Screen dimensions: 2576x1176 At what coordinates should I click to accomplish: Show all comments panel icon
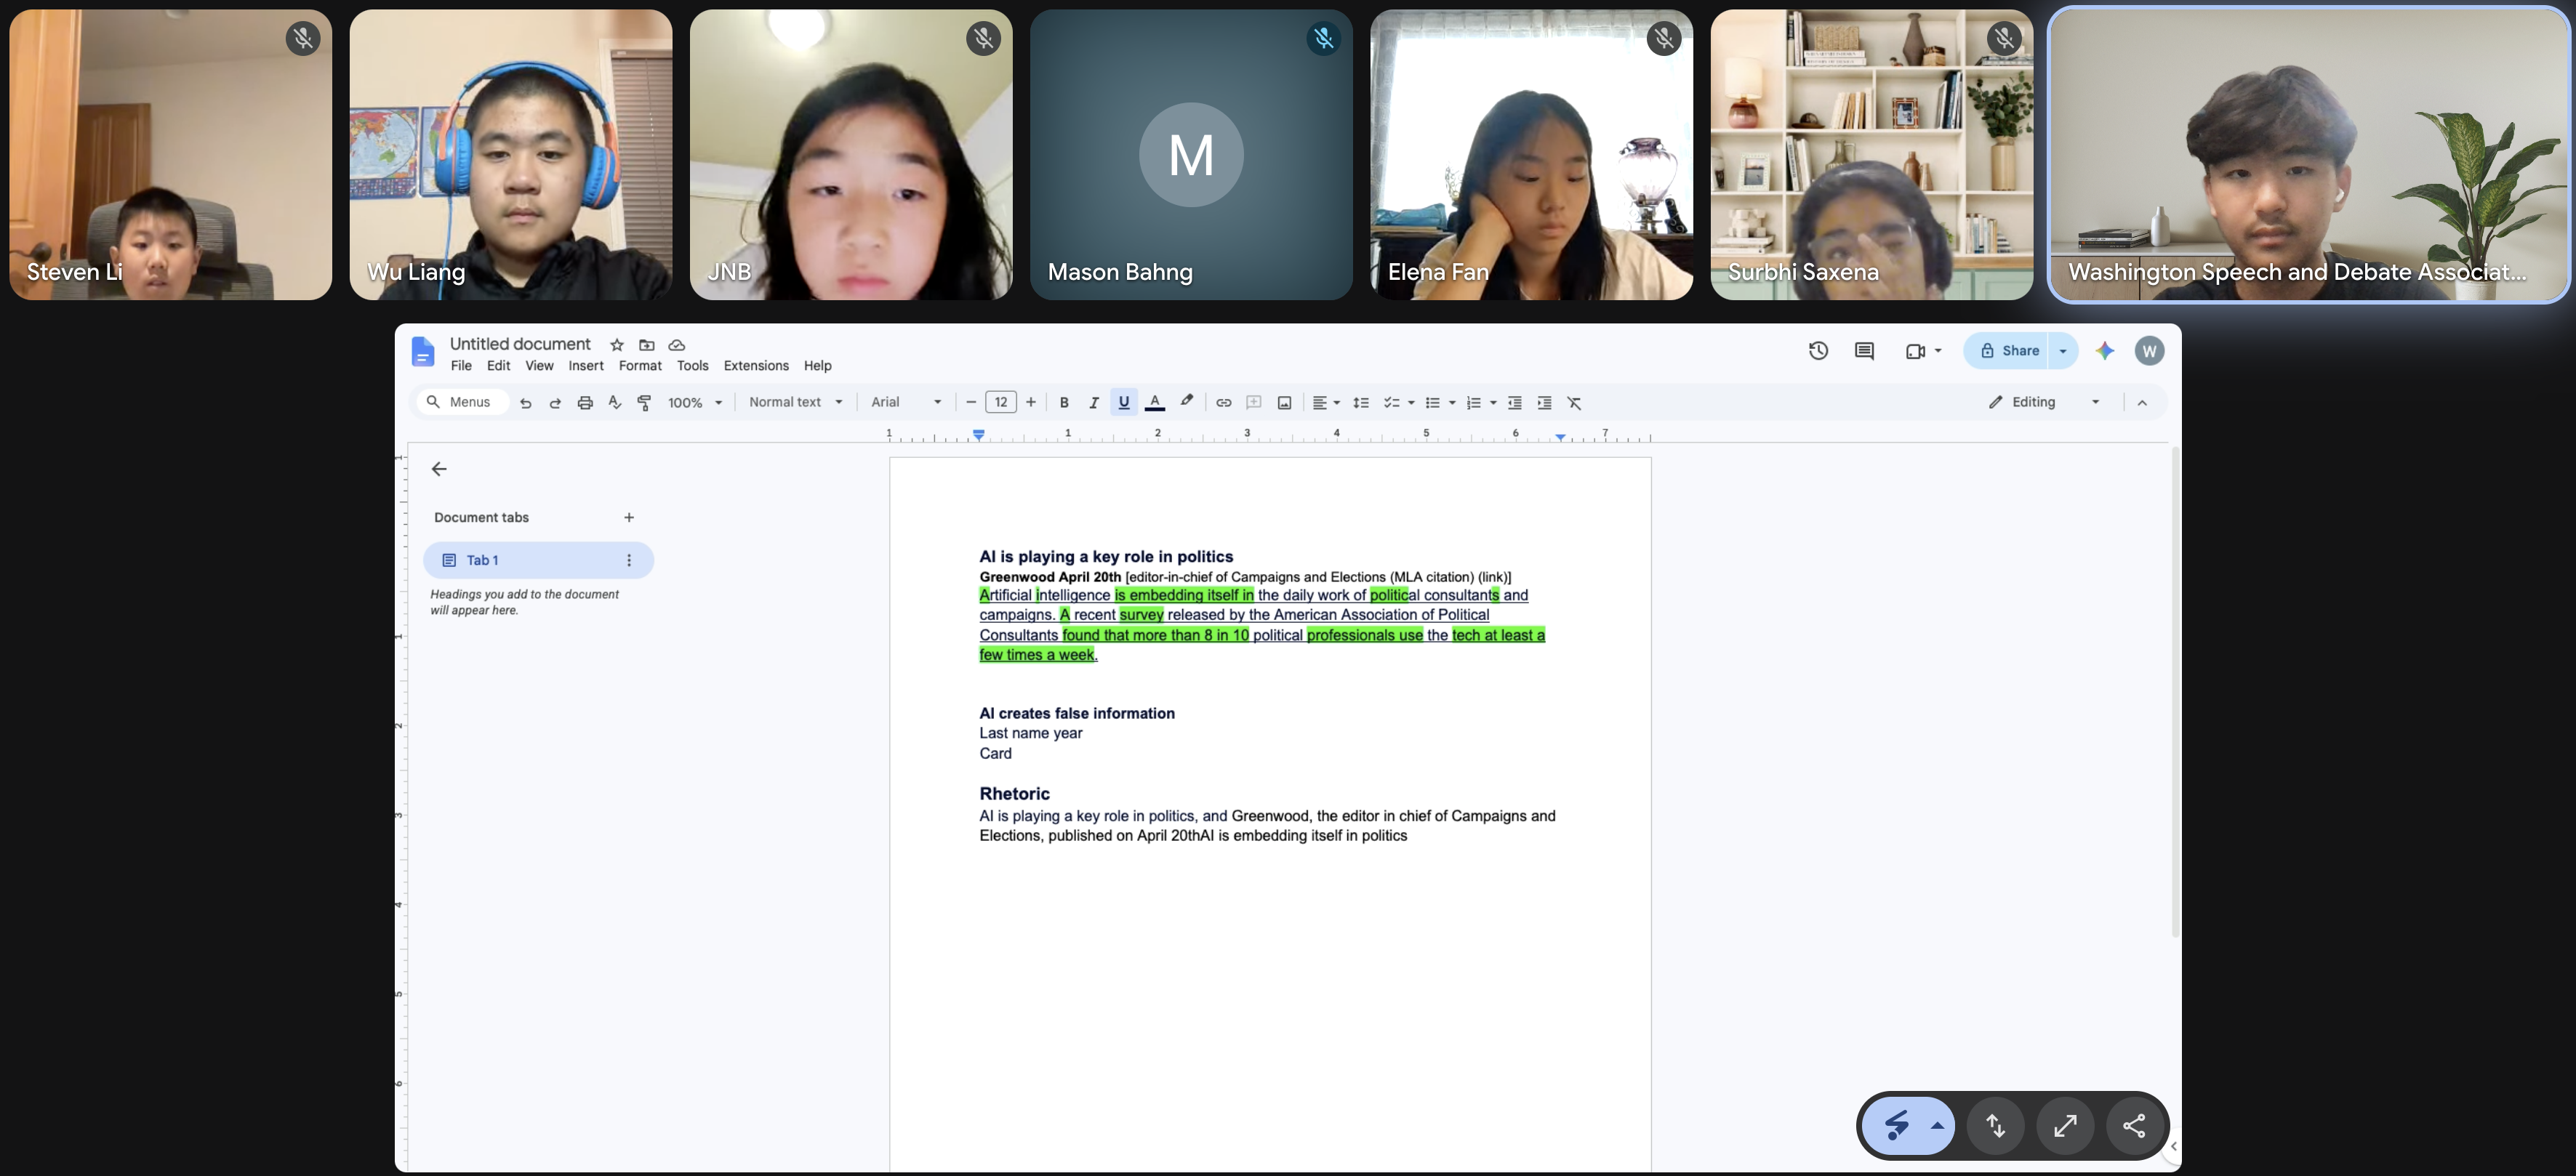point(1864,351)
